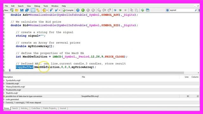
Task: Click the gray stop profiling square icon
Action: click(125, 10)
